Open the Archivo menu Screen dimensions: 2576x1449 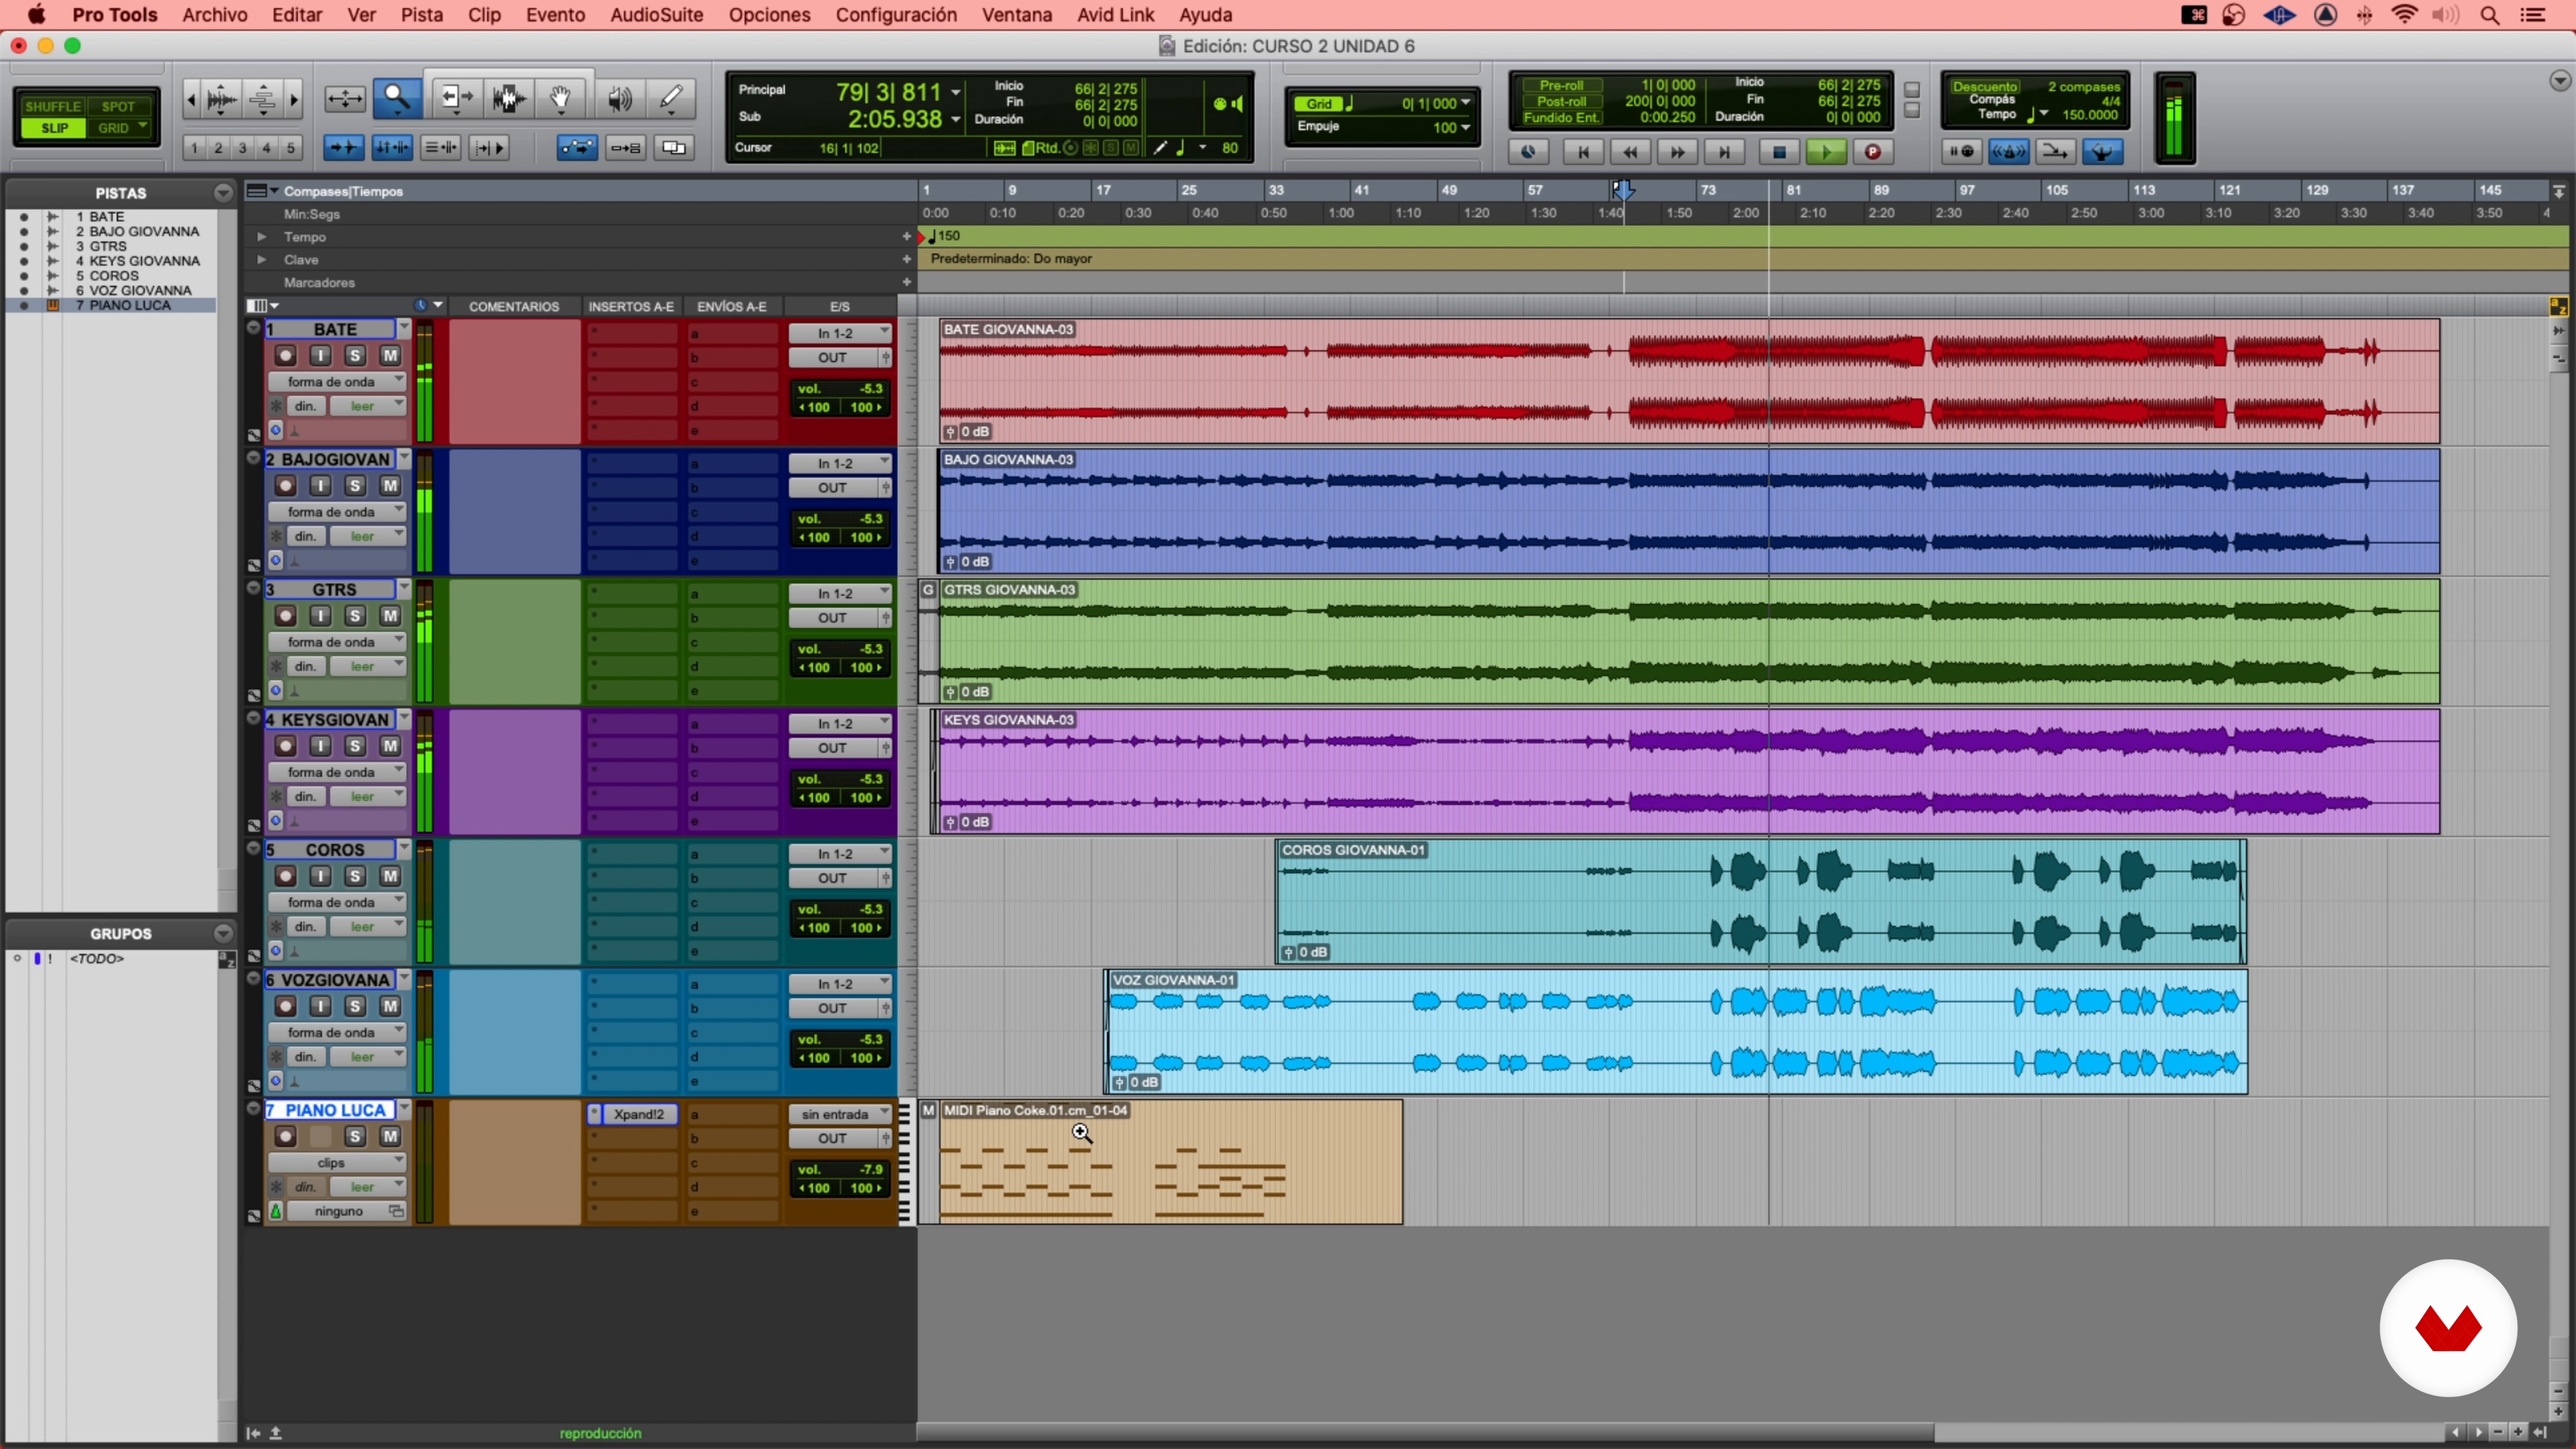[x=215, y=15]
